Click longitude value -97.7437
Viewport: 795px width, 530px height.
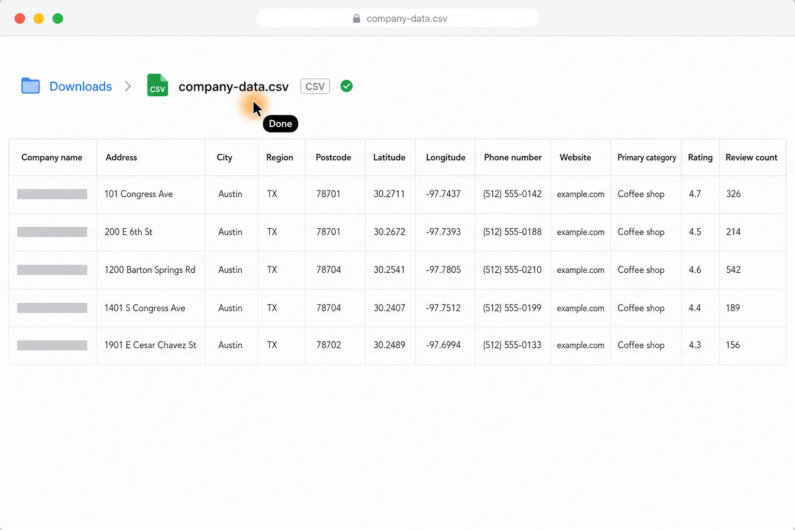click(443, 194)
